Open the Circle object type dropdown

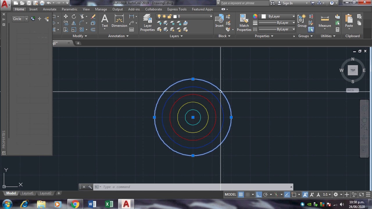pyautogui.click(x=26, y=19)
